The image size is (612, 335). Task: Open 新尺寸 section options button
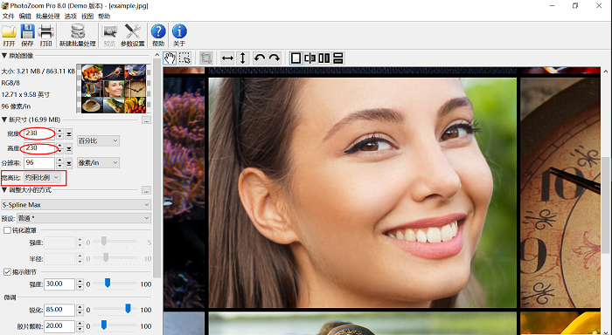pos(146,120)
